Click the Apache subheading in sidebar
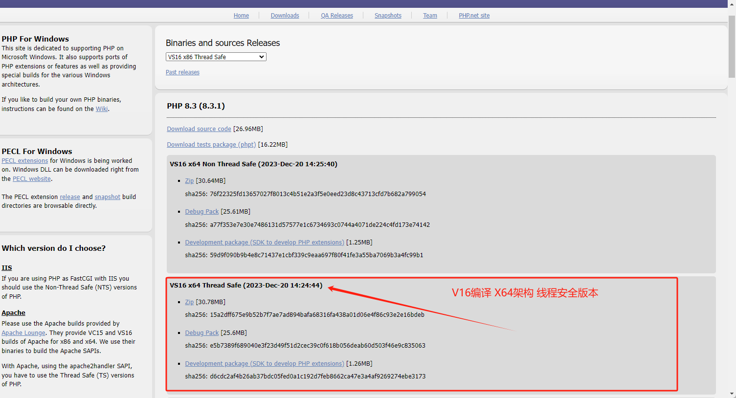Screen dimensions: 736x398 point(13,313)
